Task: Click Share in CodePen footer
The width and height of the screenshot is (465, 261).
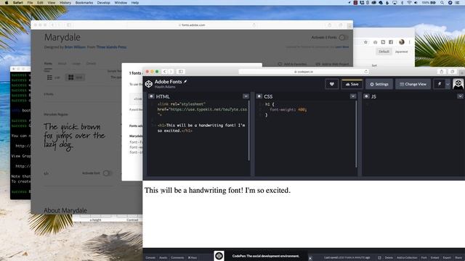Action: [458, 258]
